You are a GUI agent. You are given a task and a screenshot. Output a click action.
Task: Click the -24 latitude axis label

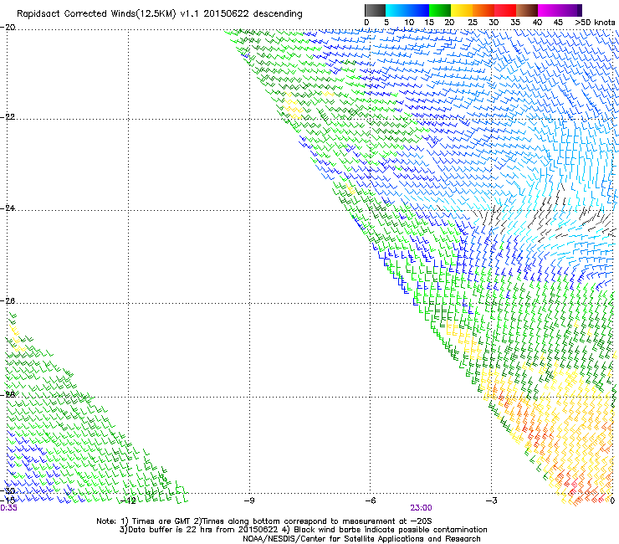pos(8,208)
